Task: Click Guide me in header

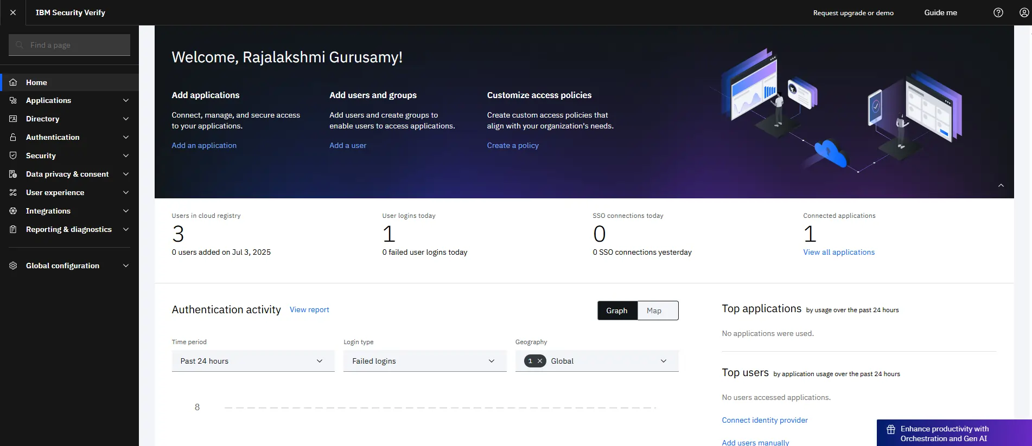Action: coord(940,12)
